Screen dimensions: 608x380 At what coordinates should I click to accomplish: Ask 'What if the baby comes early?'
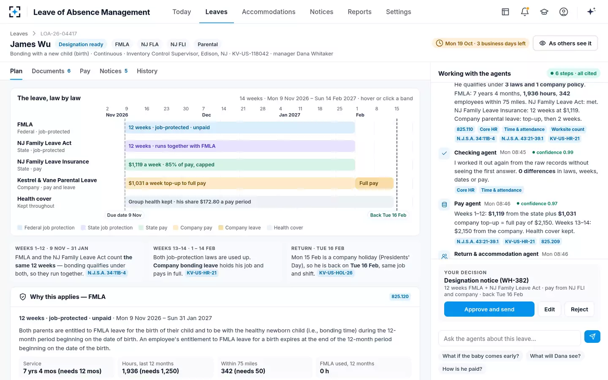coord(480,356)
